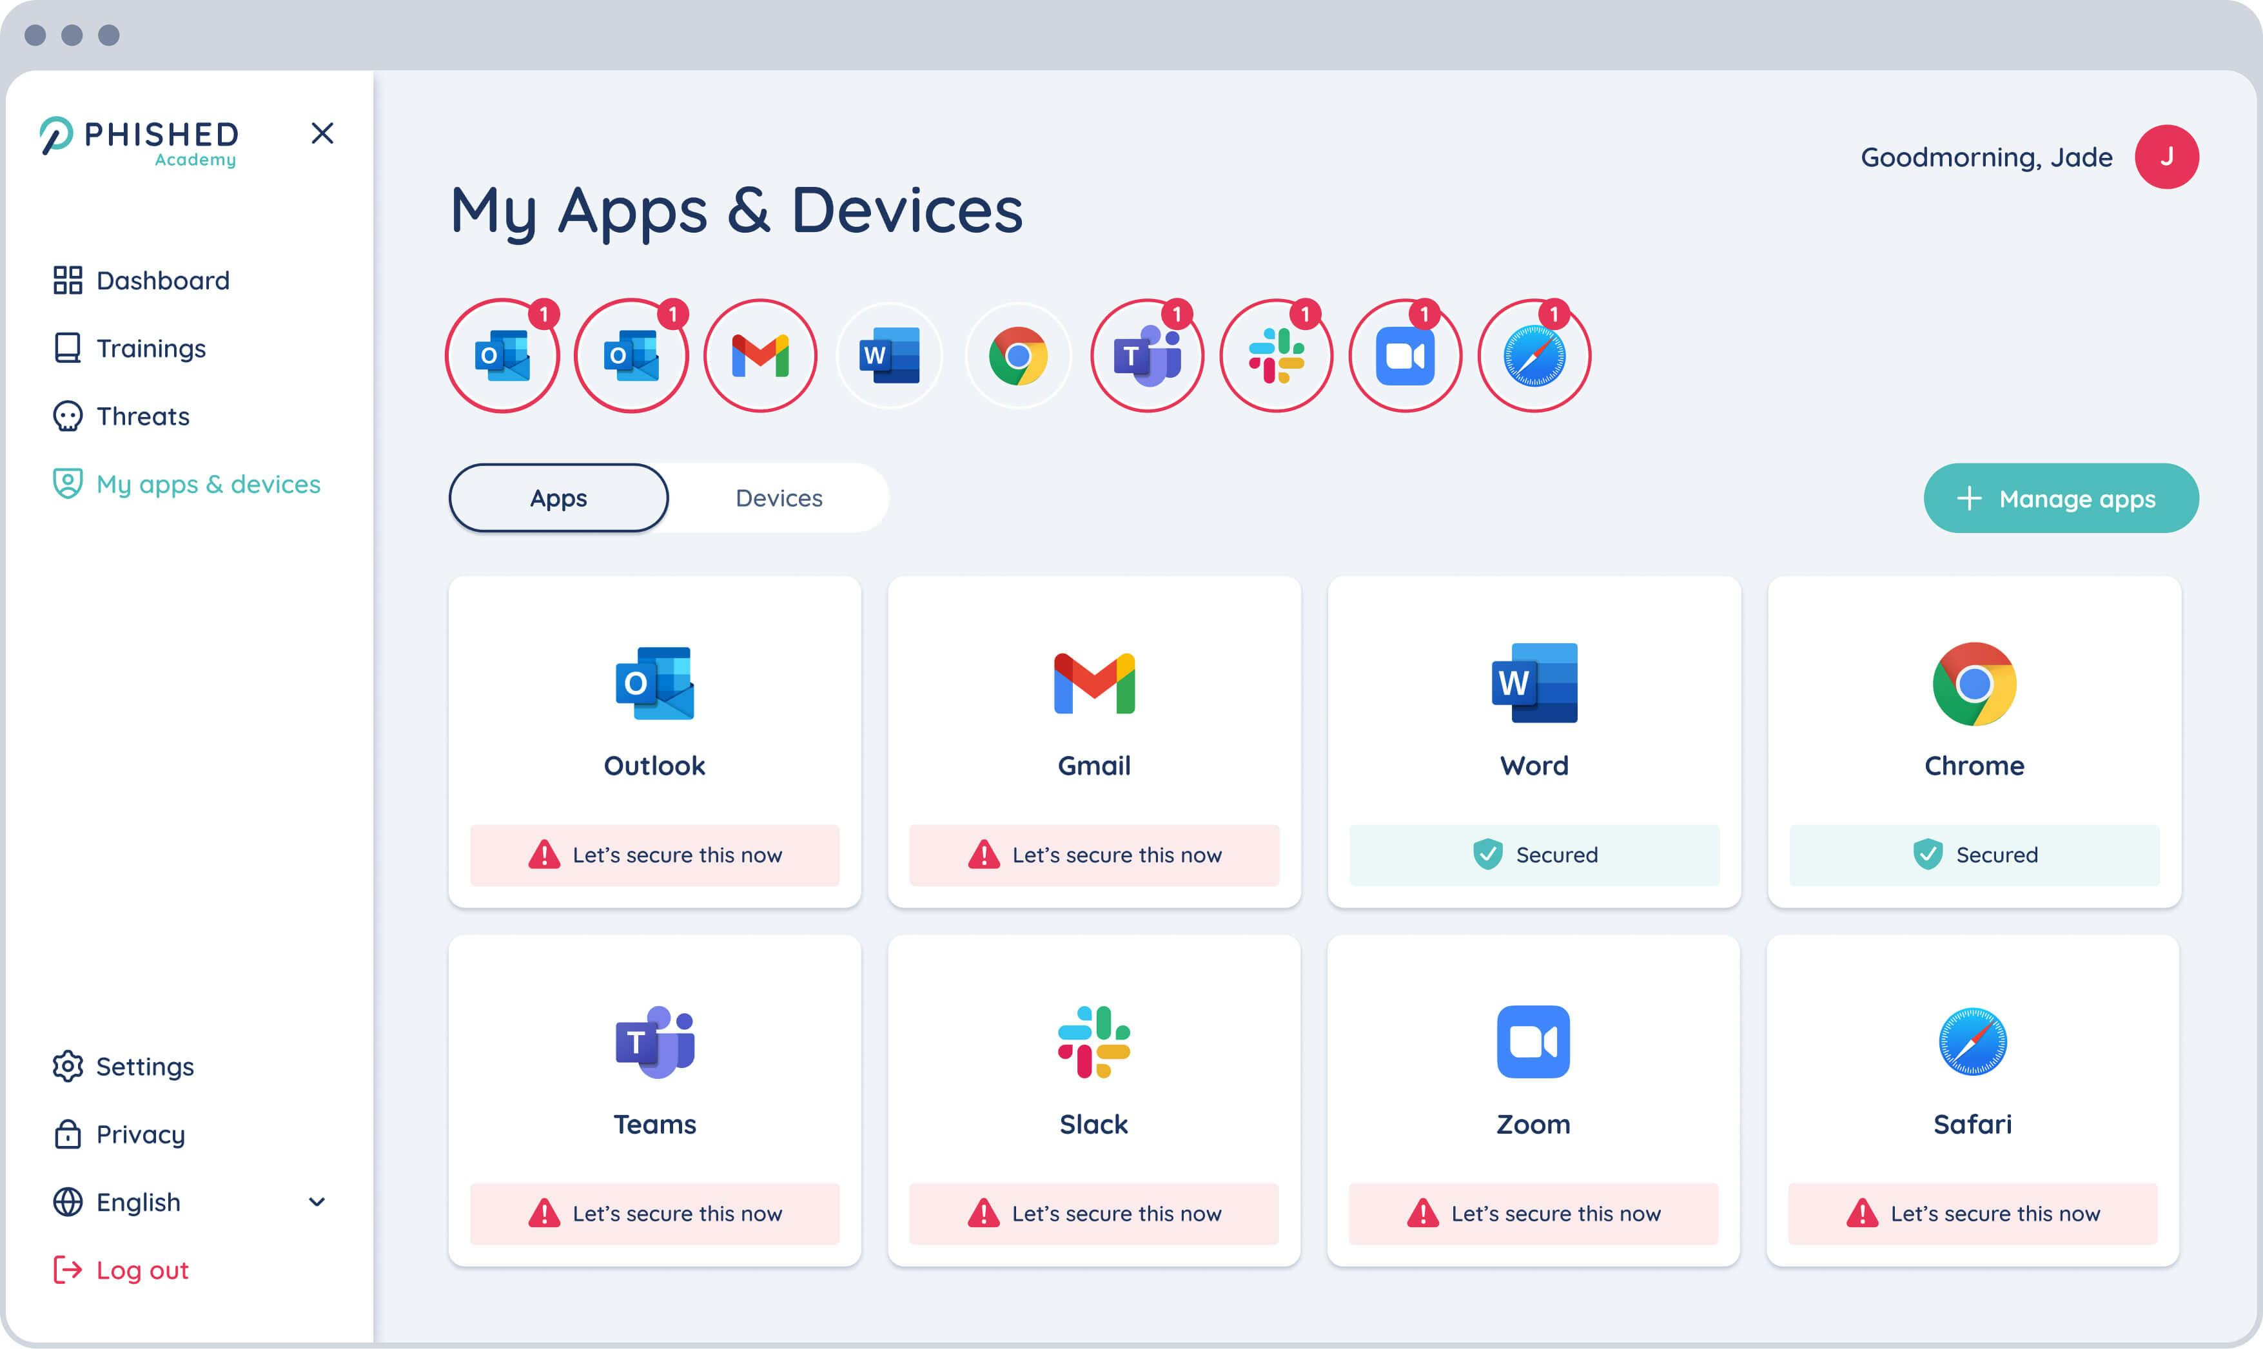
Task: Switch to the Apps tab
Action: 558,498
